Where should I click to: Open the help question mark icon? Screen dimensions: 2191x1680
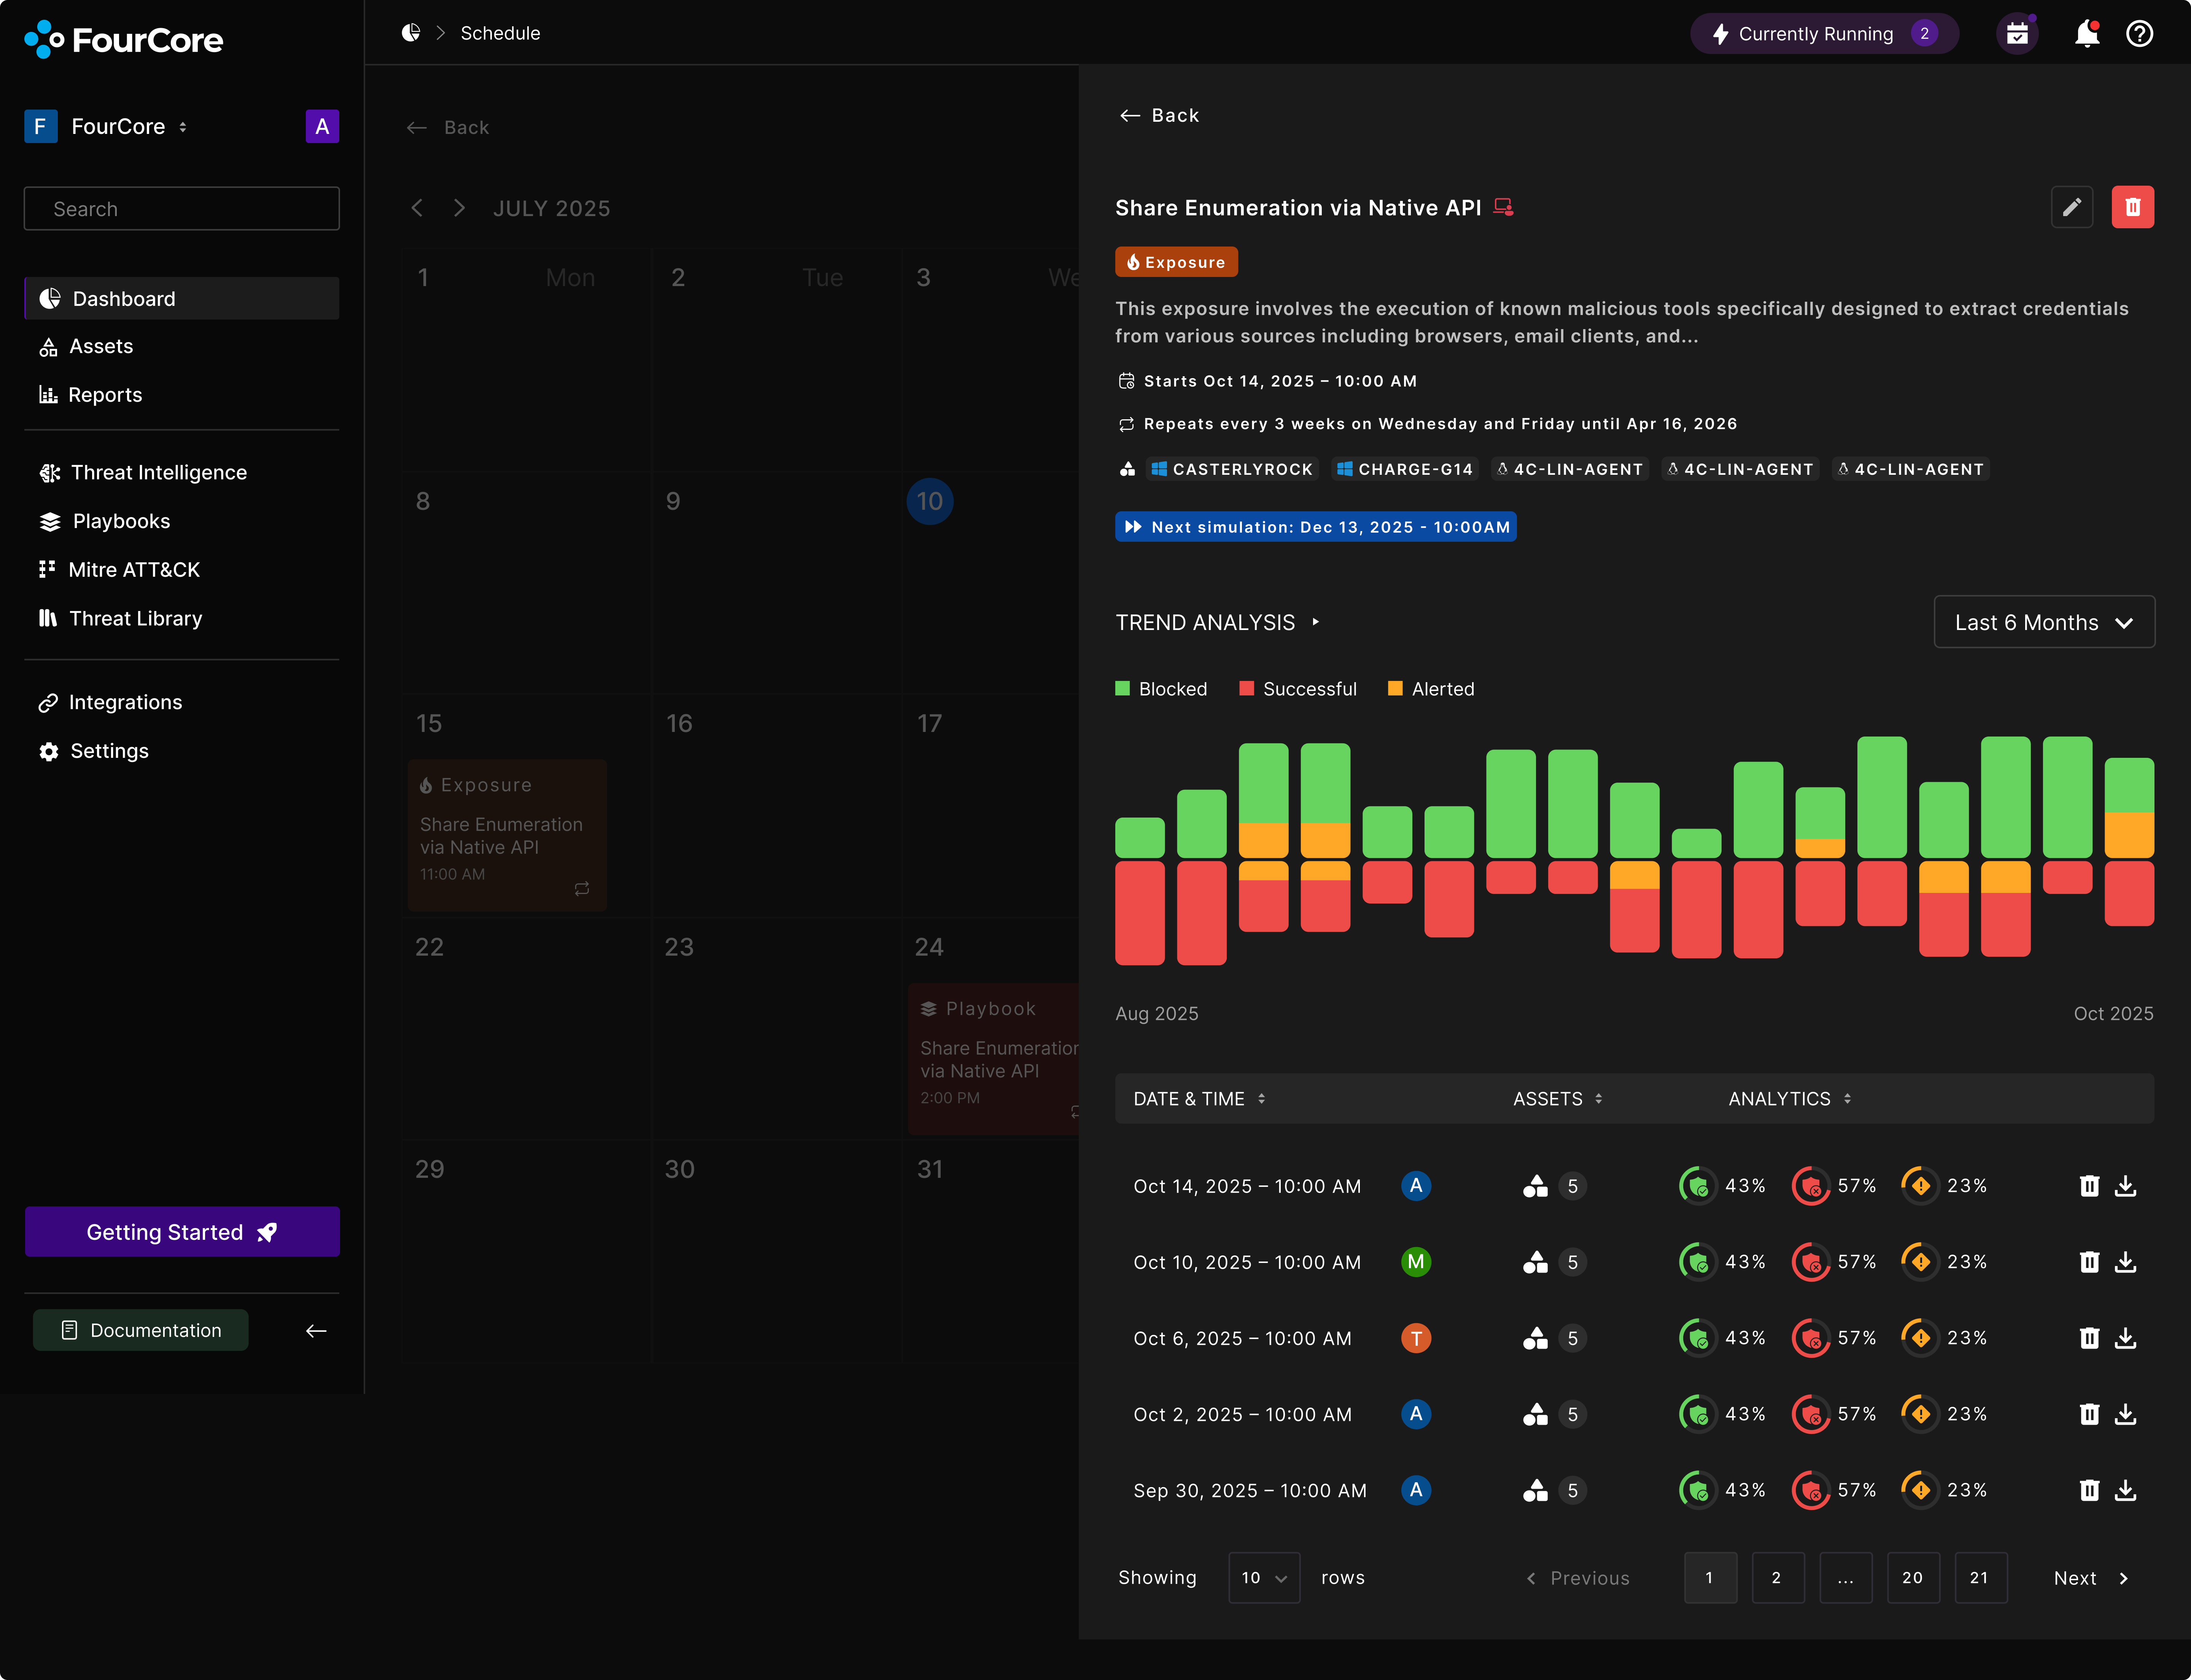point(2139,34)
